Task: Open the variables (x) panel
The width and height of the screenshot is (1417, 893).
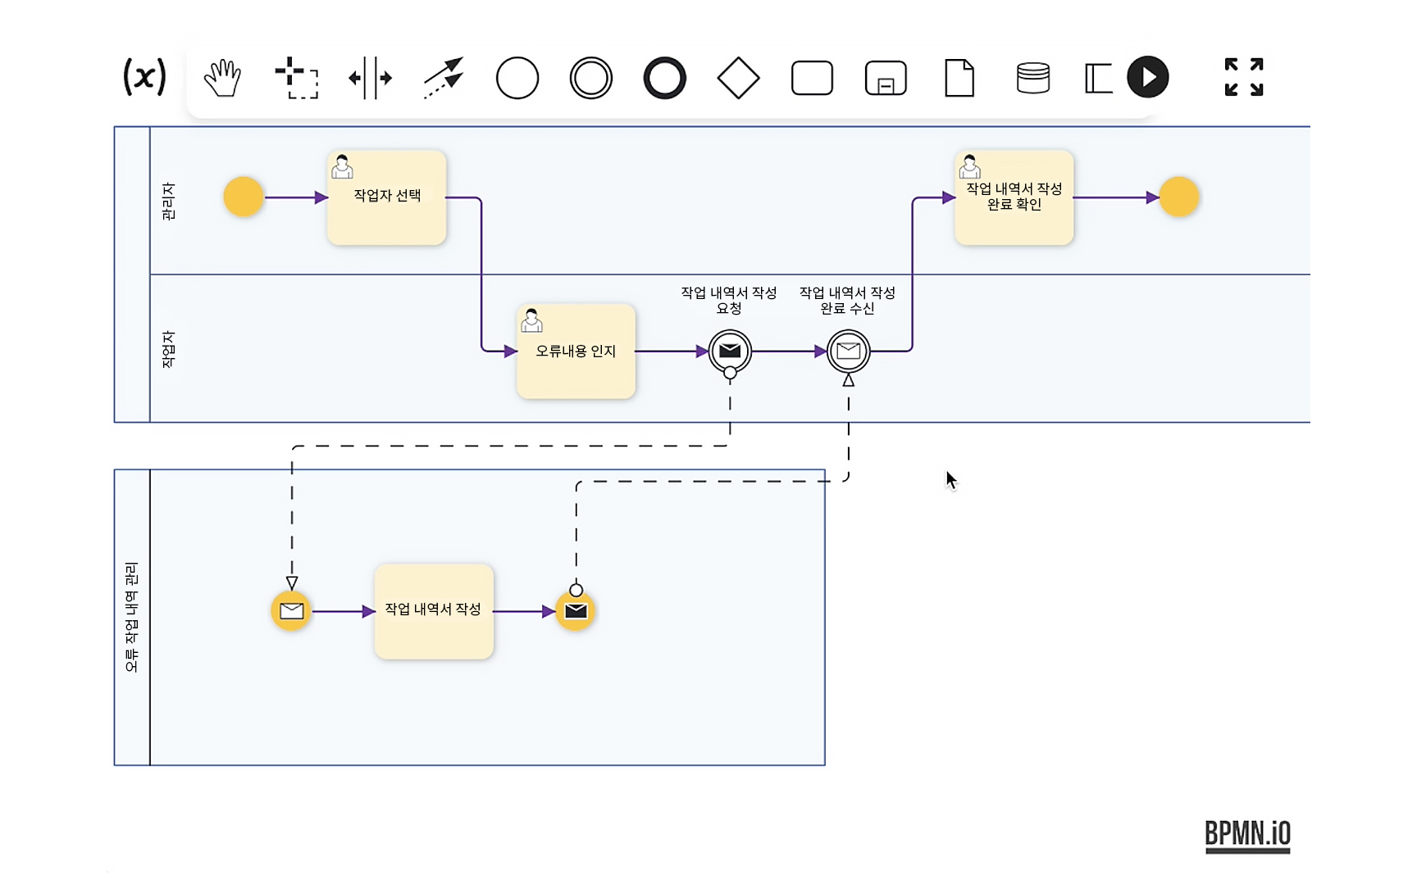Action: [144, 77]
